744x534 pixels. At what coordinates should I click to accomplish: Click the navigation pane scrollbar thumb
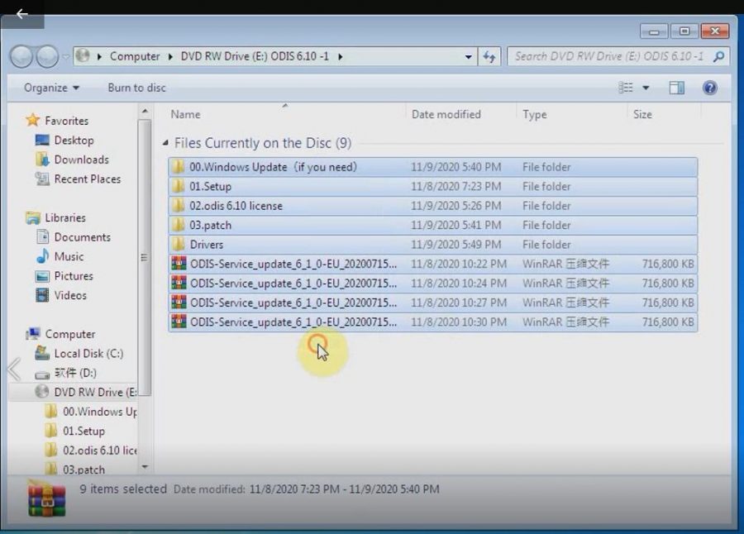(x=145, y=257)
